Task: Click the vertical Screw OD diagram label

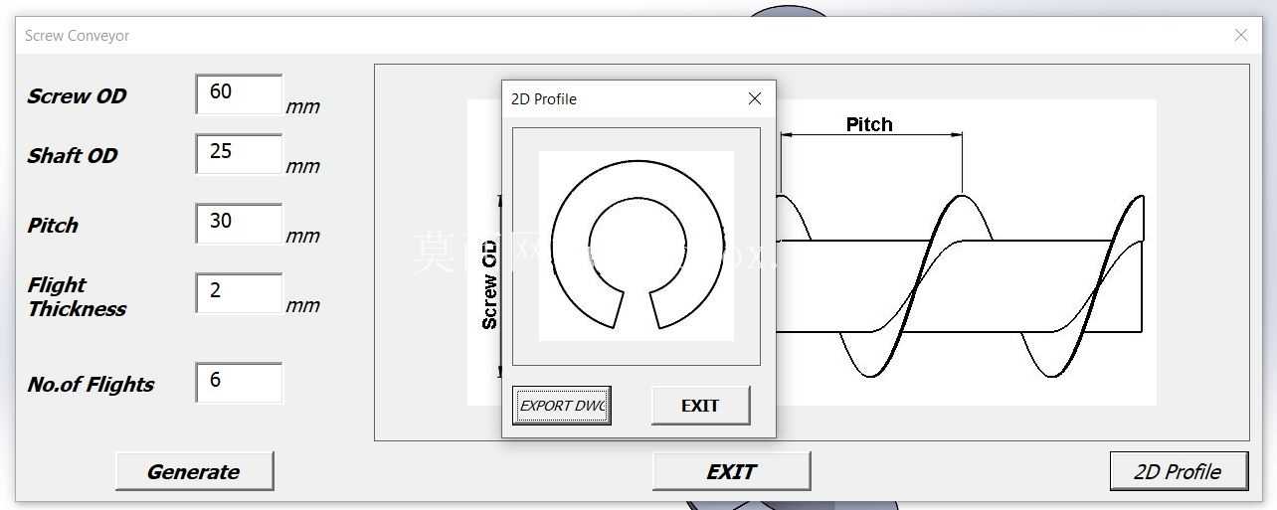Action: click(x=489, y=284)
